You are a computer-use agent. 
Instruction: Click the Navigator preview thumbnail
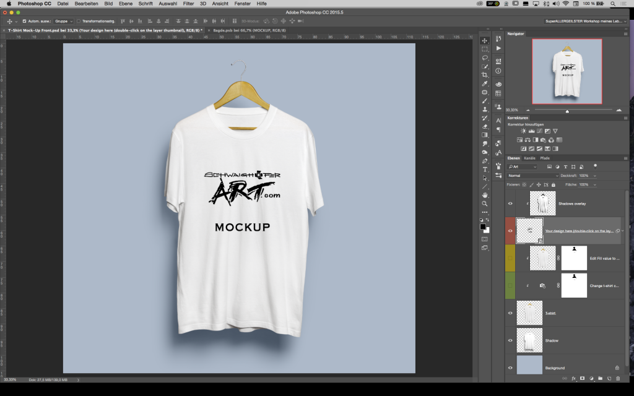point(567,72)
